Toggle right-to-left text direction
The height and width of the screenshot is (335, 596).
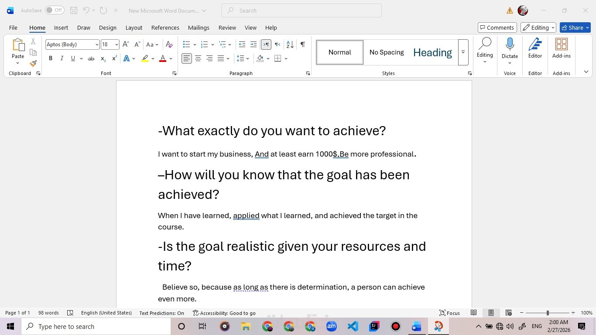pos(277,44)
